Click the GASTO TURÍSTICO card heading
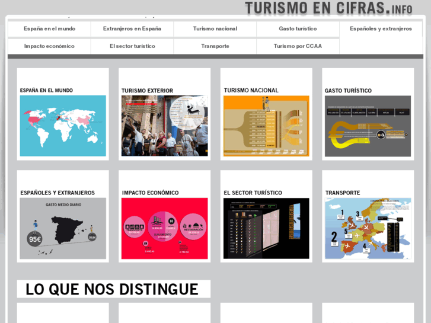 tap(348, 91)
